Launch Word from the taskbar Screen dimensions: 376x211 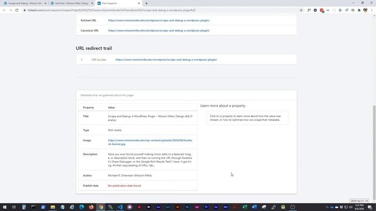(254, 207)
